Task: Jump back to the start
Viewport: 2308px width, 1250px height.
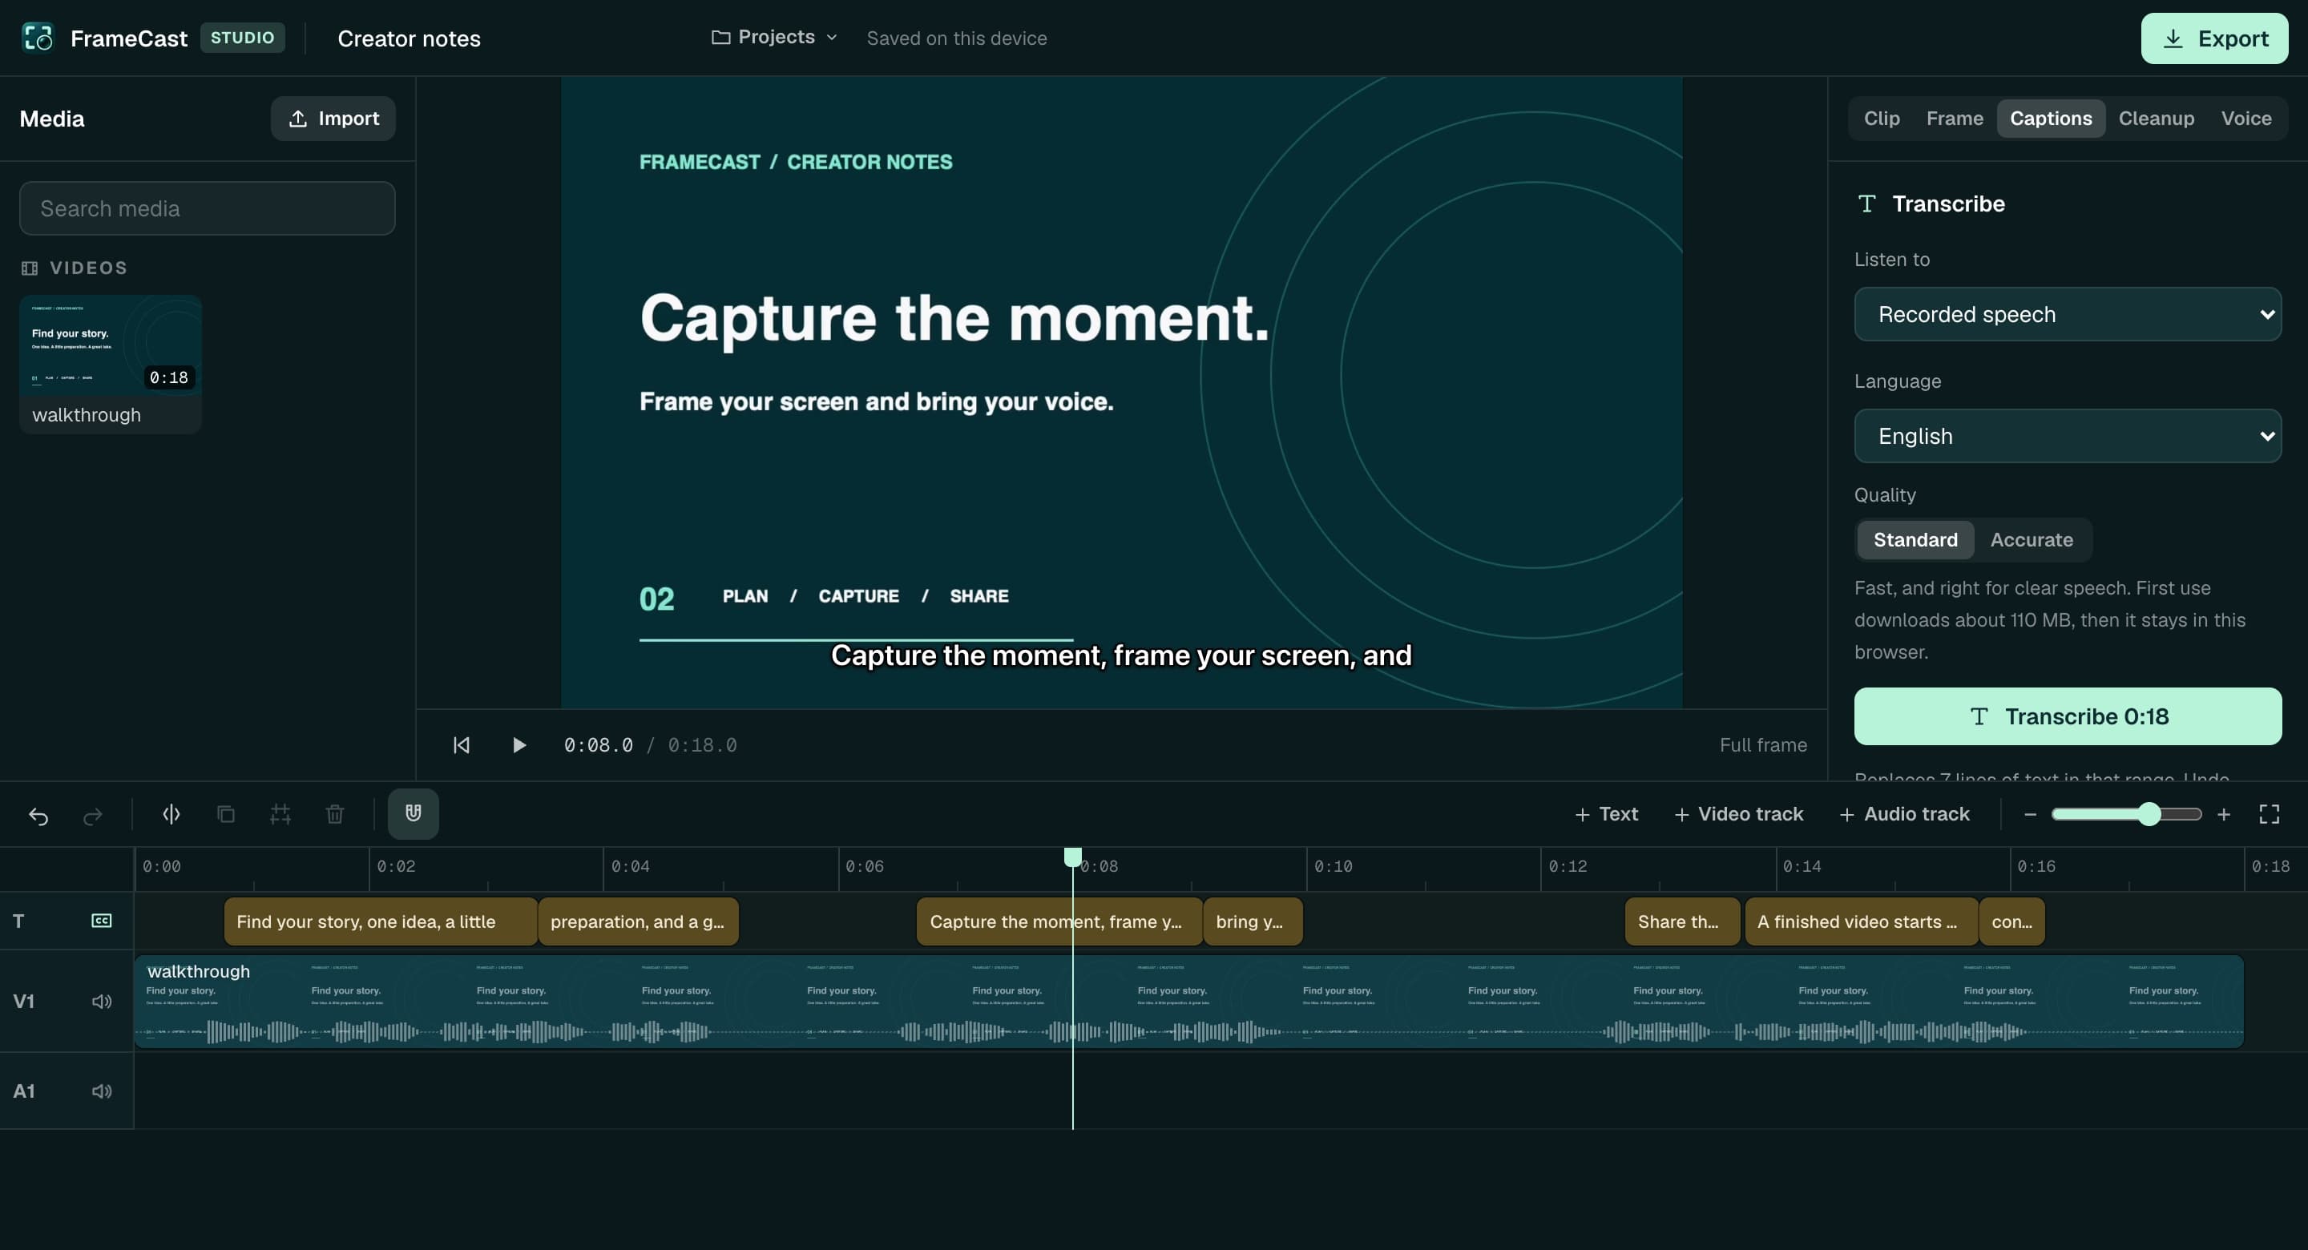Action: click(462, 744)
